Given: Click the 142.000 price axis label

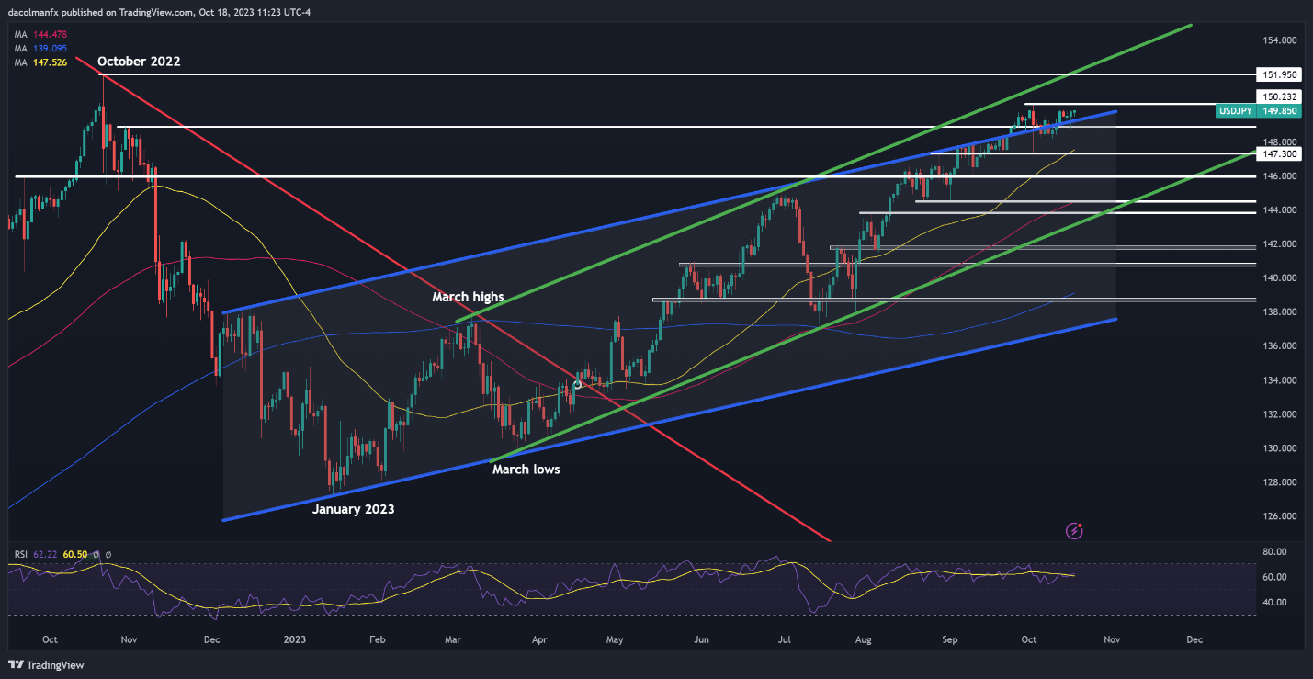Looking at the screenshot, I should point(1280,244).
